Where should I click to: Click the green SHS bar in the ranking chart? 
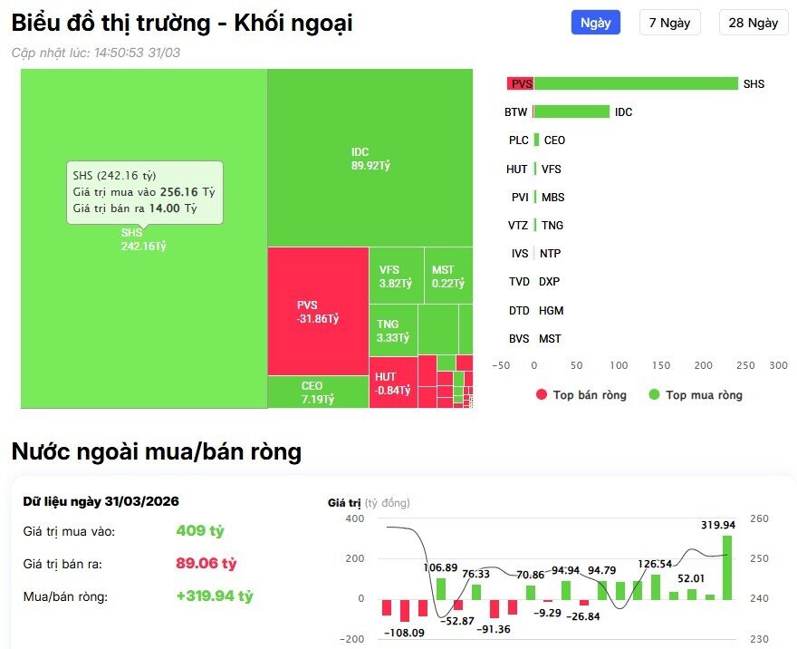click(634, 82)
